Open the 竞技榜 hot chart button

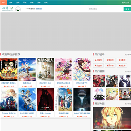122,65
